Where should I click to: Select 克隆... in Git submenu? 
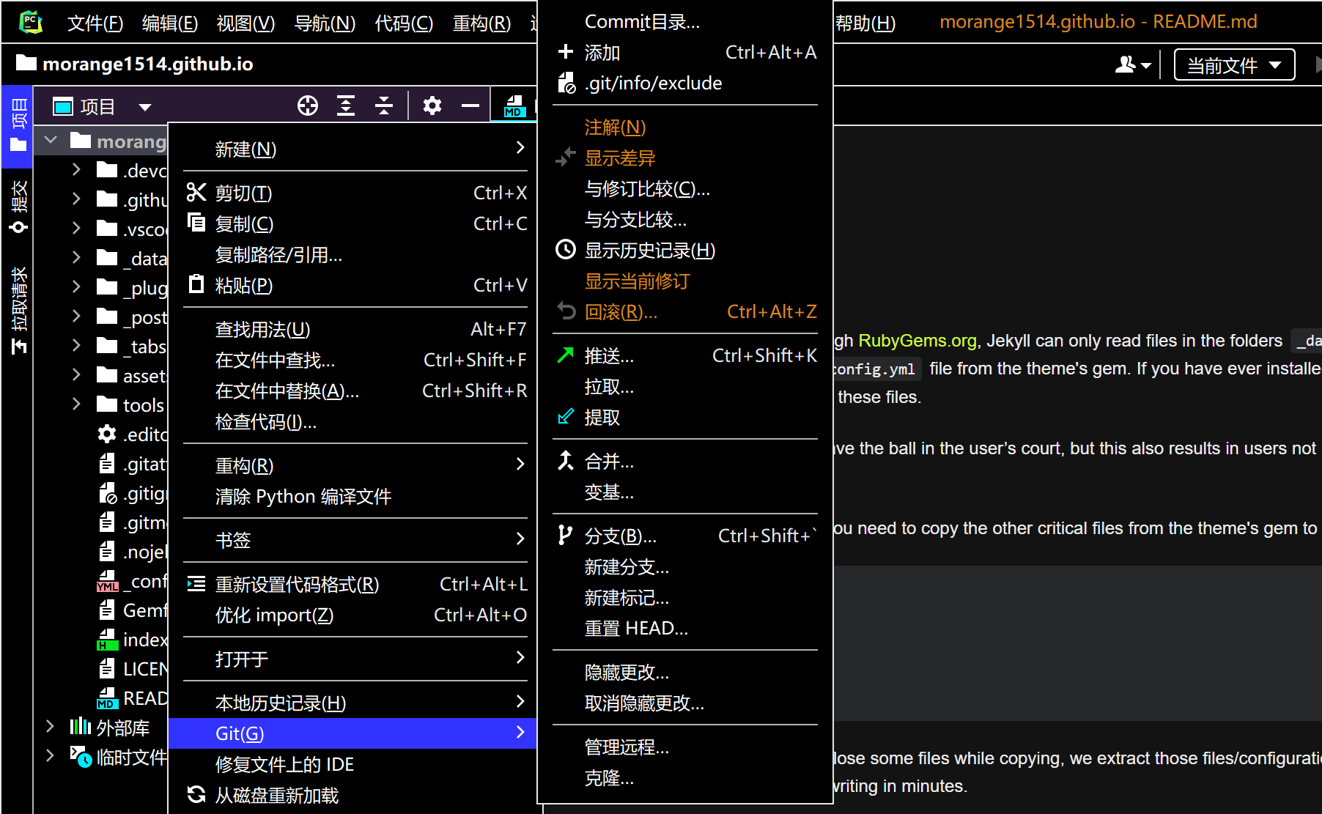(685, 777)
